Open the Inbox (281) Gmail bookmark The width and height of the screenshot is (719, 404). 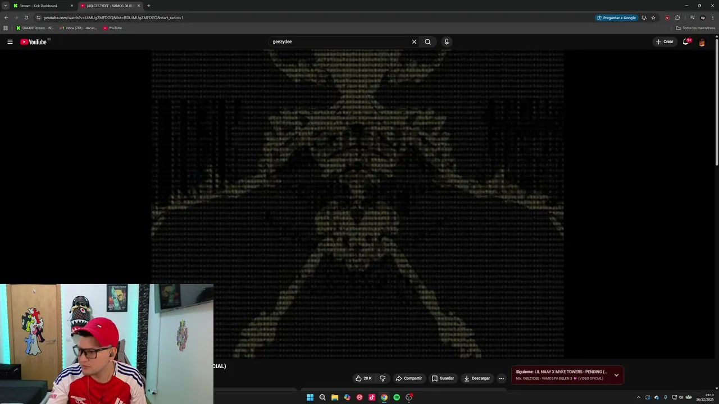point(78,28)
